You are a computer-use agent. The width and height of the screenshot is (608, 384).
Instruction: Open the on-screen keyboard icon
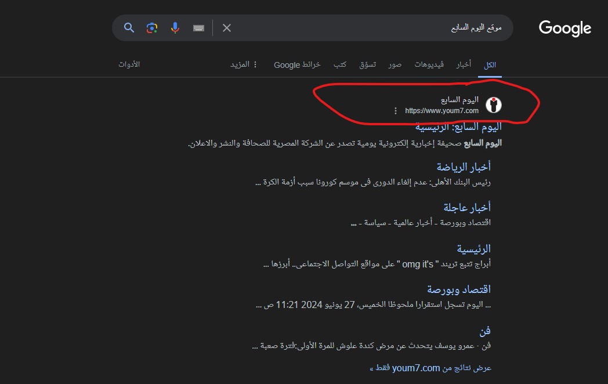point(198,28)
